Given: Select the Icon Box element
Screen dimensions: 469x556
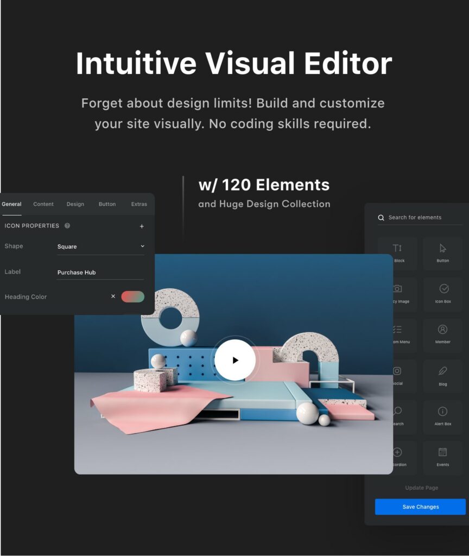Looking at the screenshot, I should point(442,294).
